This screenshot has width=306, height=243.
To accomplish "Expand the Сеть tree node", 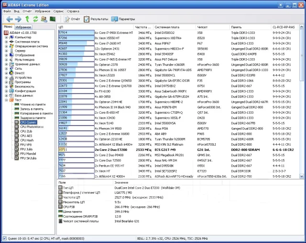I will (6, 69).
